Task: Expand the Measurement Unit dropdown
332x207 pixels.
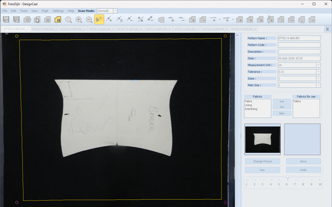Action: pyautogui.click(x=318, y=65)
